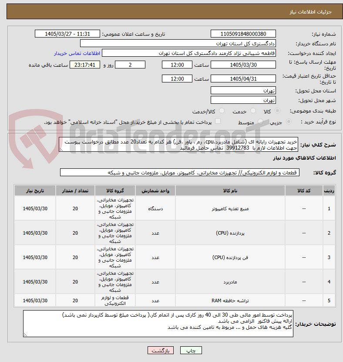Click the تعداد / مقدار column header
Image resolution: width=343 pixels, height=362 pixels.
tap(75, 191)
